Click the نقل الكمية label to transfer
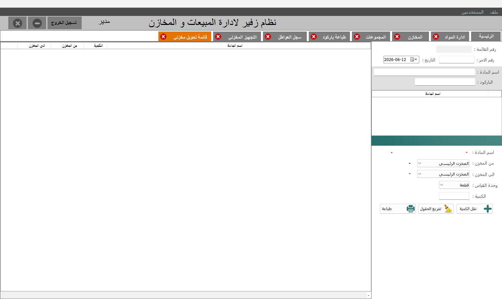The height and width of the screenshot is (299, 502). coord(468,209)
